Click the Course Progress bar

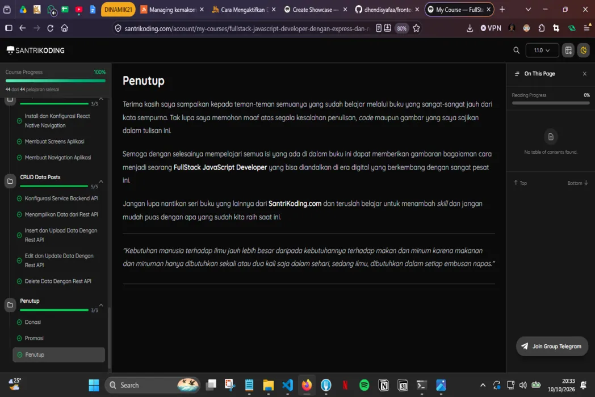click(x=56, y=81)
